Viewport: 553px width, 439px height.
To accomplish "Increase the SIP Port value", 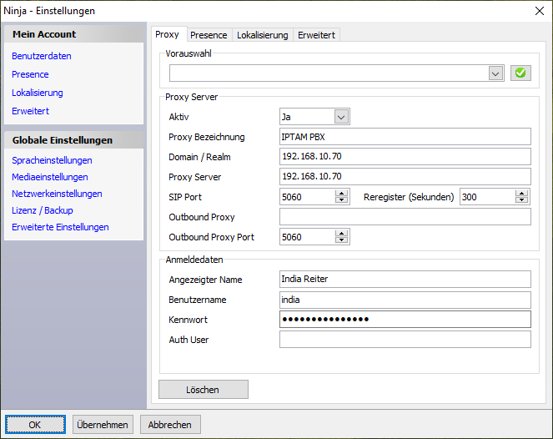I will pyautogui.click(x=341, y=193).
